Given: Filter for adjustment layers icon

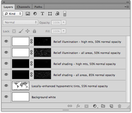Looking at the screenshot, I should (x=35, y=14).
